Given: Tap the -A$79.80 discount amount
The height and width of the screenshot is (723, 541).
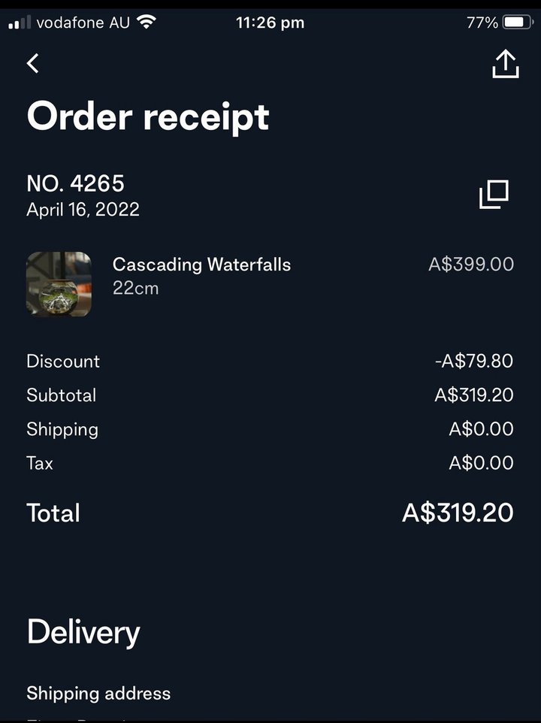Looking at the screenshot, I should 473,361.
